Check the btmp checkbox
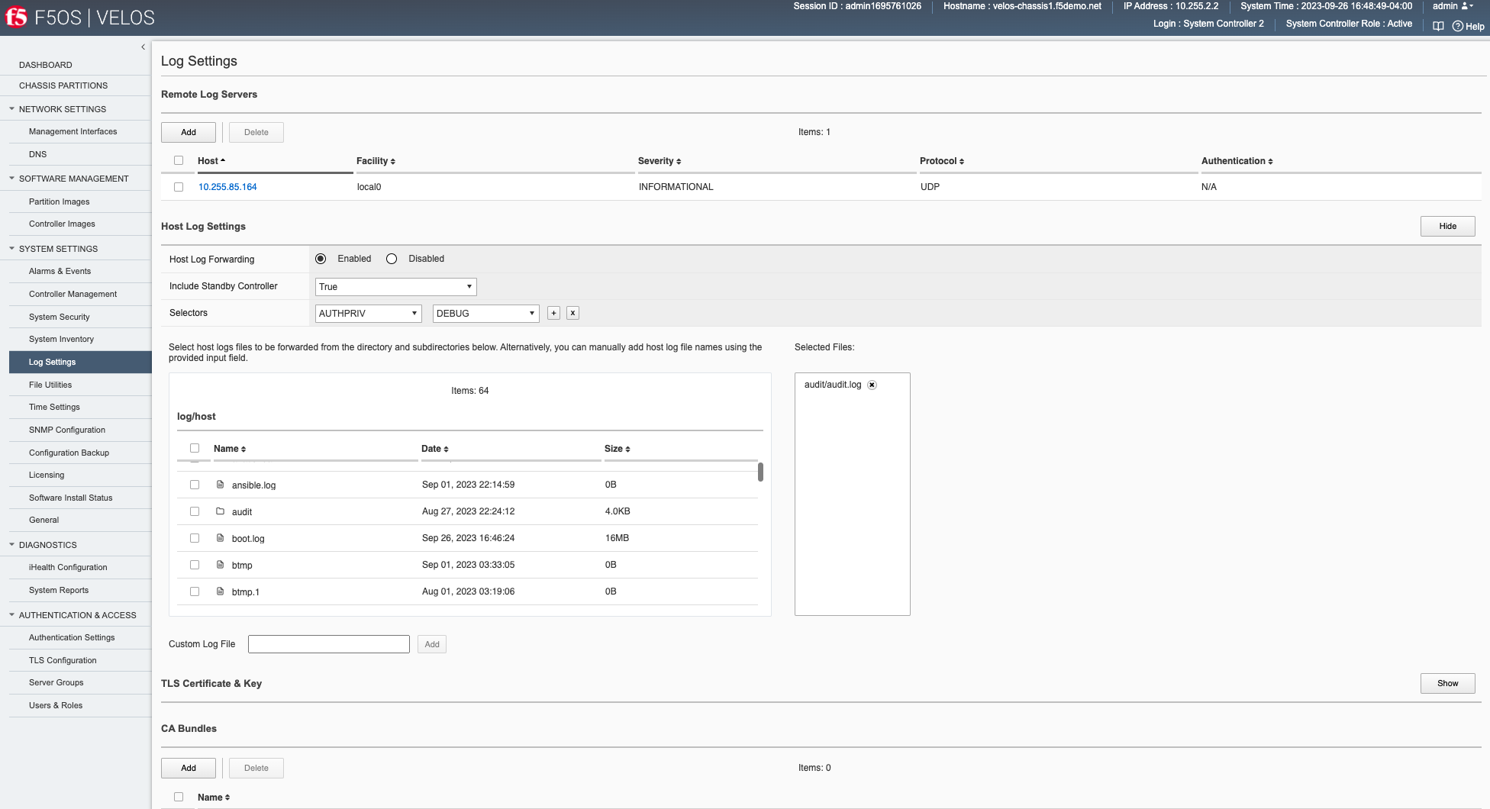The width and height of the screenshot is (1490, 809). click(x=195, y=565)
